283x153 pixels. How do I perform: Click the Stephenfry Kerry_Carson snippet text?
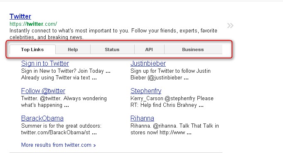pyautogui.click(x=172, y=102)
